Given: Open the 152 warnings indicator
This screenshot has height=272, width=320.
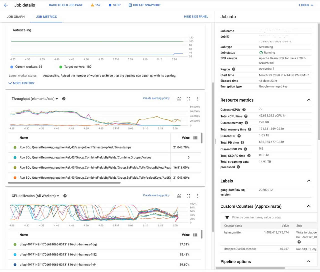Looking at the screenshot, I should [95, 5].
